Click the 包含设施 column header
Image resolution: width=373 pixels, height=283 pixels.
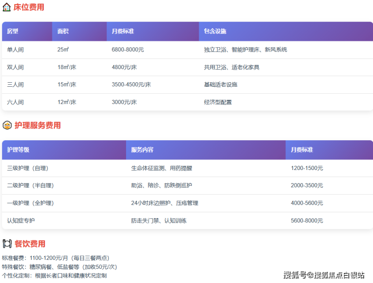[215, 31]
